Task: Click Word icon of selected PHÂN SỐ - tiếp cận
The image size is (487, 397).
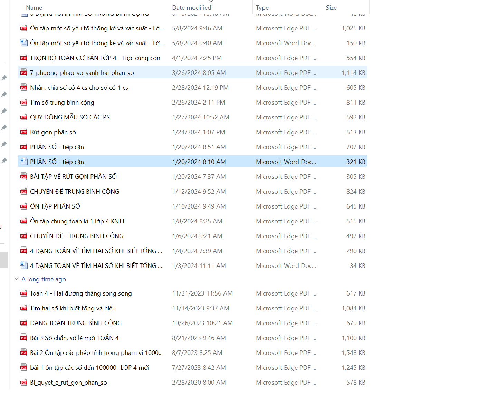Action: [23, 161]
